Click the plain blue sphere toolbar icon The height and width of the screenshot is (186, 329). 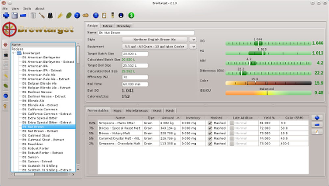tap(96, 15)
